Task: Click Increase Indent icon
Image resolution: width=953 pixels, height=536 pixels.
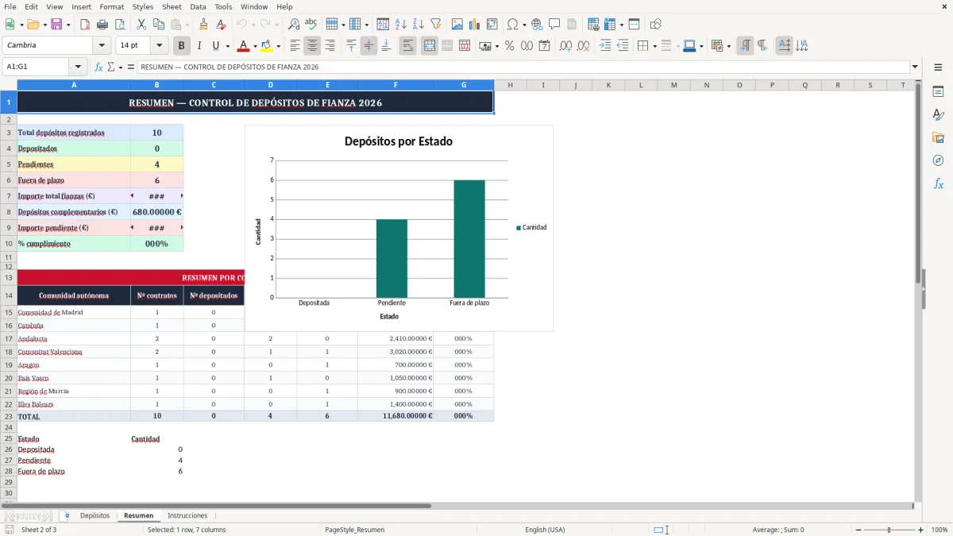Action: 605,46
